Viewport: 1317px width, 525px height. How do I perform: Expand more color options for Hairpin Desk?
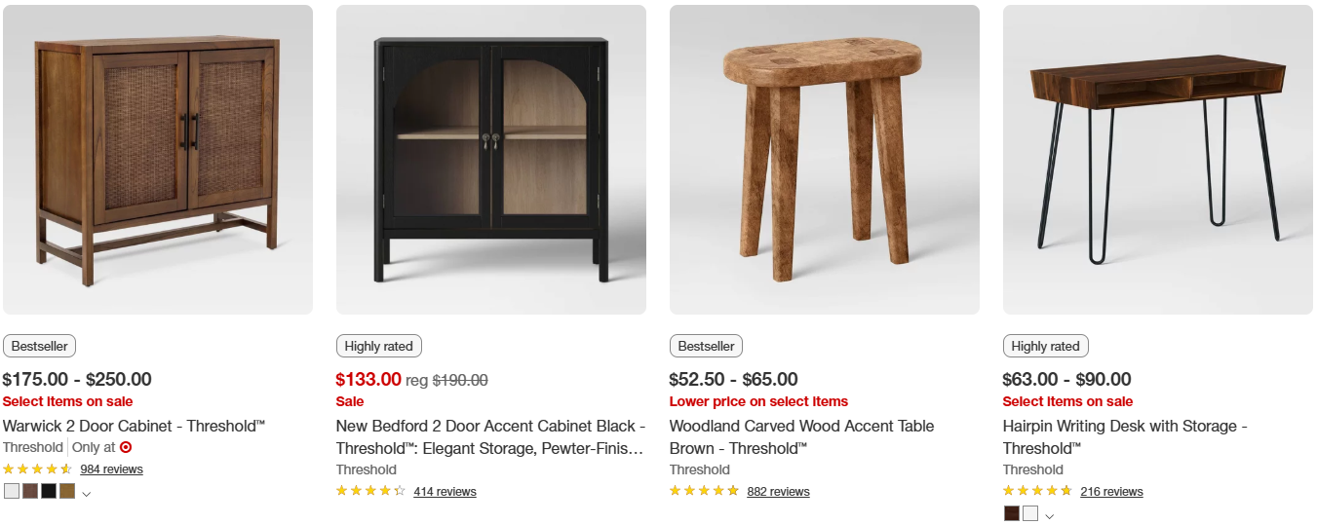(1049, 516)
